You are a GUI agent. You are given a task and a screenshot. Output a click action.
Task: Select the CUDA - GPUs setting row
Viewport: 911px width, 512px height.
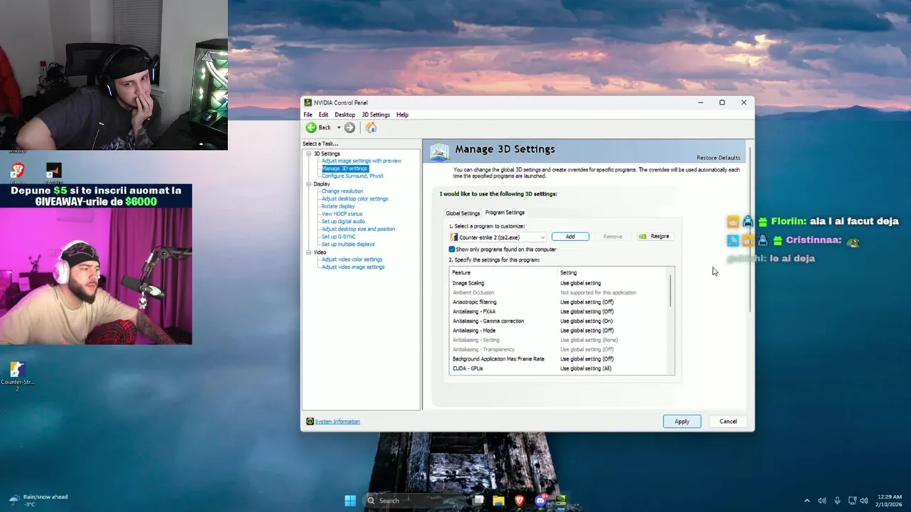(x=559, y=368)
